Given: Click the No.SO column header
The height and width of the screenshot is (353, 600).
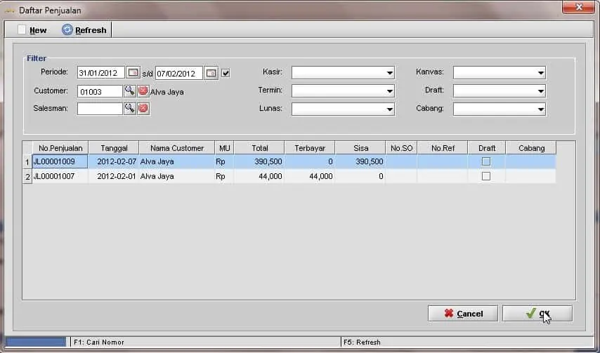Looking at the screenshot, I should pyautogui.click(x=401, y=148).
